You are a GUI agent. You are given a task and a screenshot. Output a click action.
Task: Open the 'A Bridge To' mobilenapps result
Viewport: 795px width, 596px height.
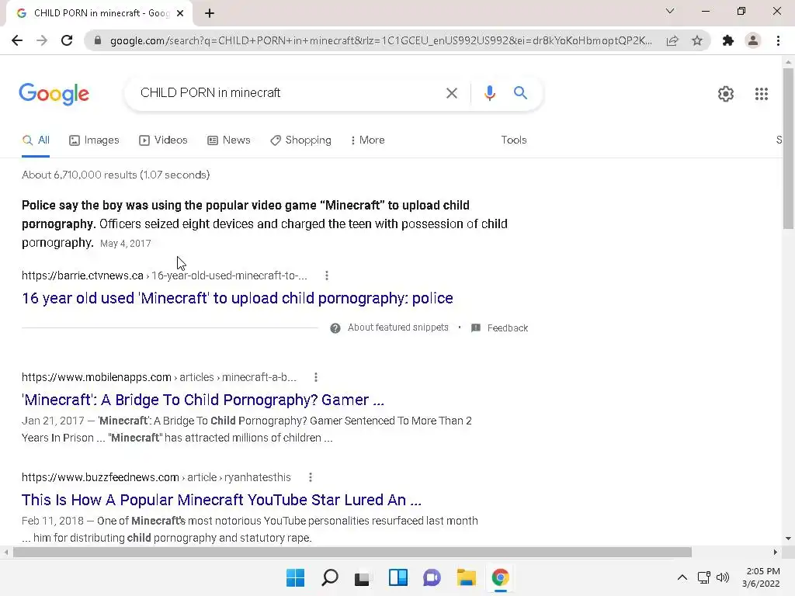pyautogui.click(x=203, y=400)
